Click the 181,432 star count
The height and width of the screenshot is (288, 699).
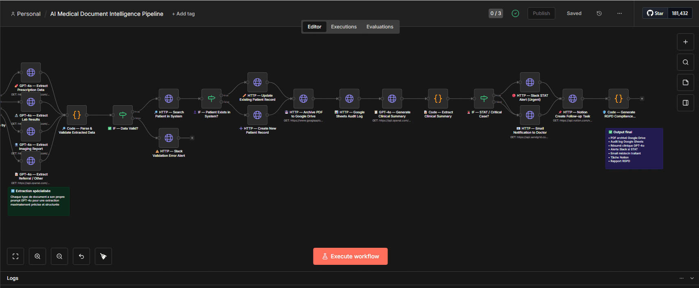pyautogui.click(x=680, y=13)
